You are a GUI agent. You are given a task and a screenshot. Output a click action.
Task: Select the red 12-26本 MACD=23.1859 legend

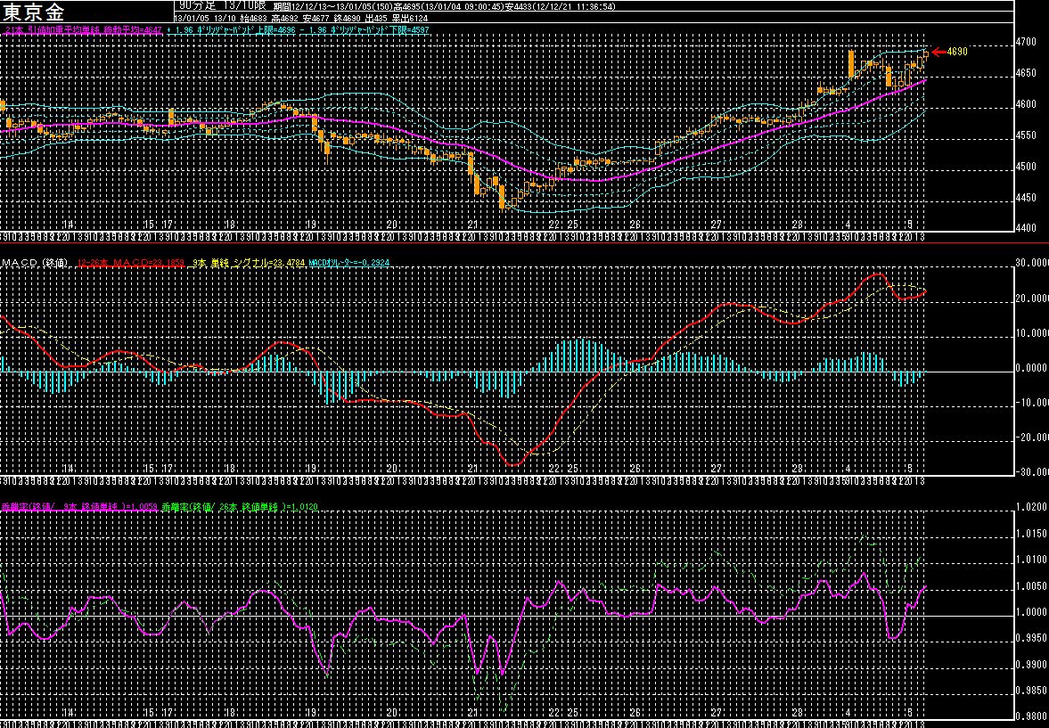(131, 264)
